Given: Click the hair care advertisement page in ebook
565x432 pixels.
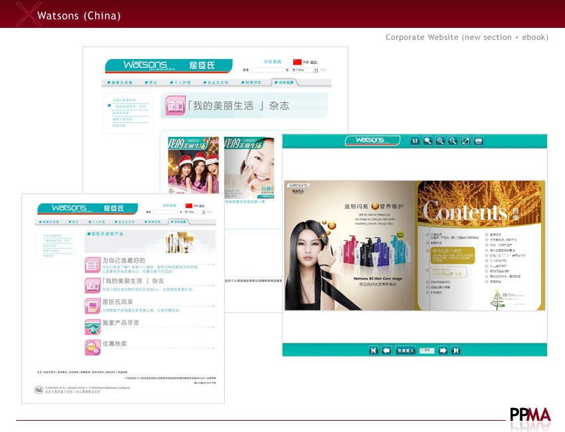Looking at the screenshot, I should (x=350, y=245).
